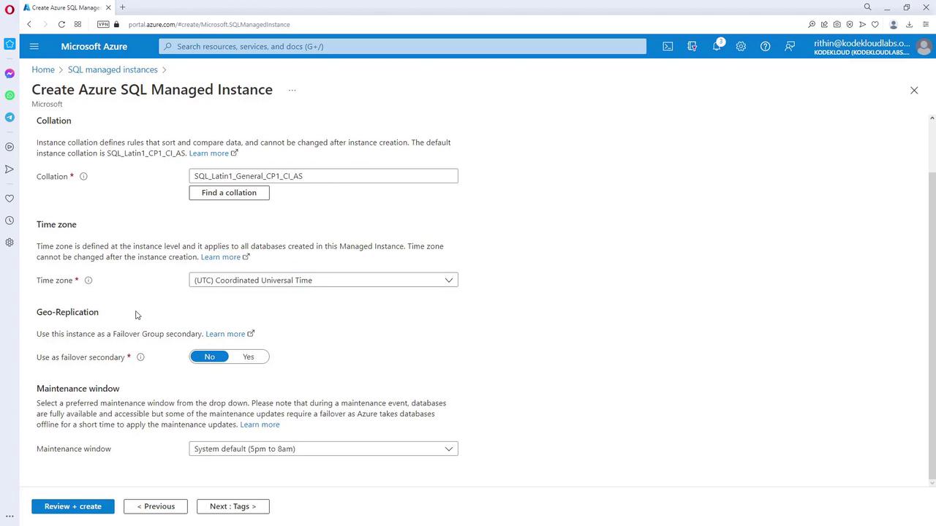Open Cloud Shell from the Azure header

tap(668, 46)
